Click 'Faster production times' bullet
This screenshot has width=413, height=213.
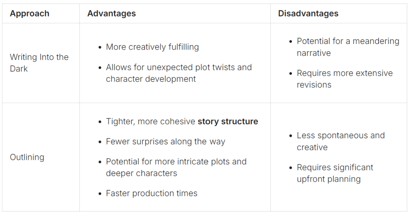[152, 193]
